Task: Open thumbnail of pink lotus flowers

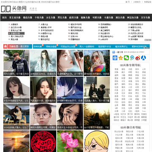Action: [x=70, y=141]
